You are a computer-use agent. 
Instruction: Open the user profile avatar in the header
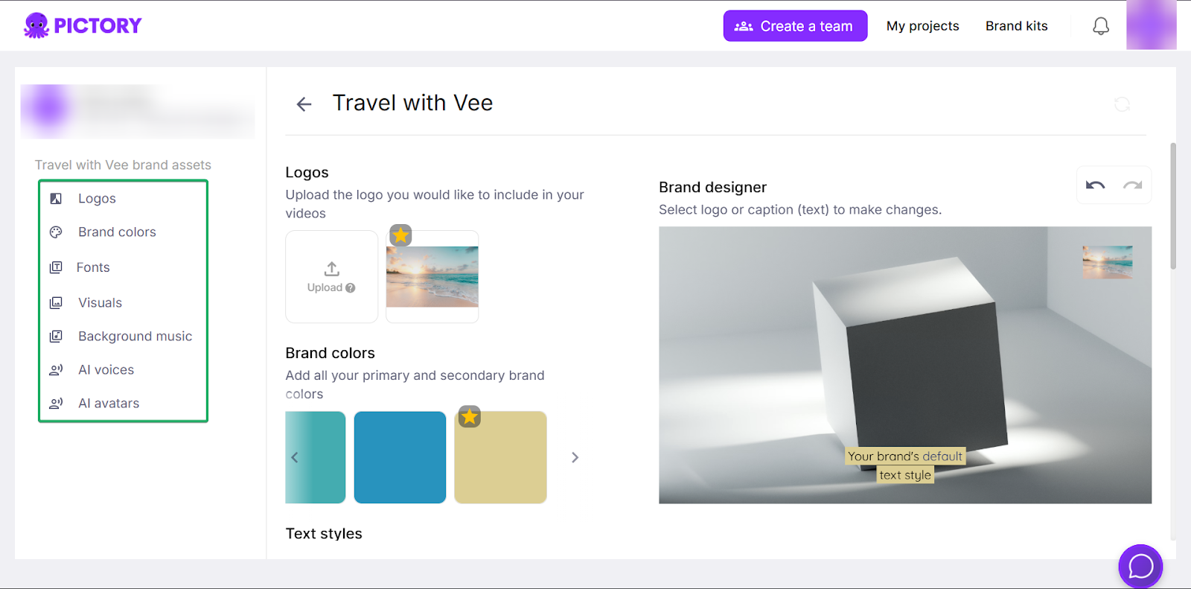click(x=1151, y=25)
